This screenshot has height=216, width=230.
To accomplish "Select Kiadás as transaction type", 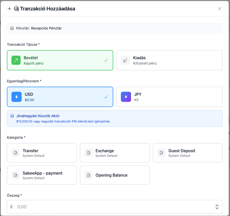I will coord(169,60).
